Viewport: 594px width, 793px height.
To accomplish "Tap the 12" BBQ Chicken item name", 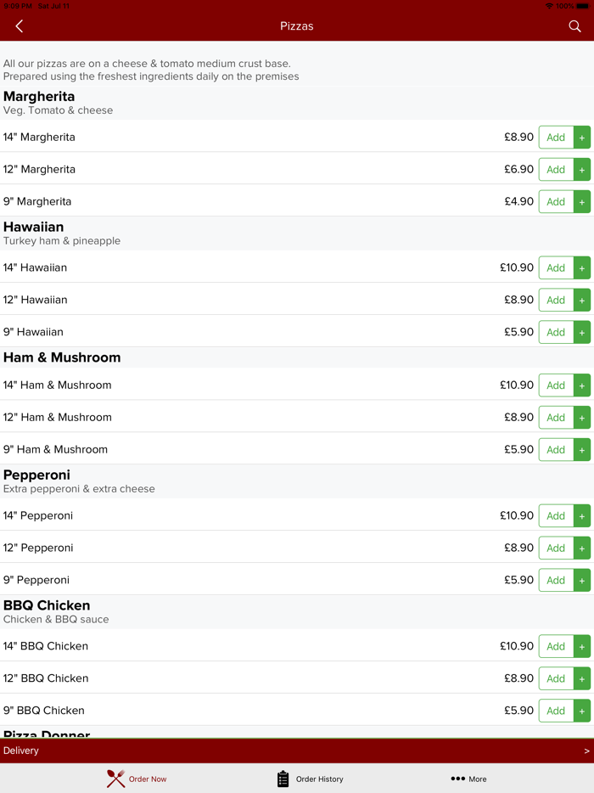I will [46, 678].
